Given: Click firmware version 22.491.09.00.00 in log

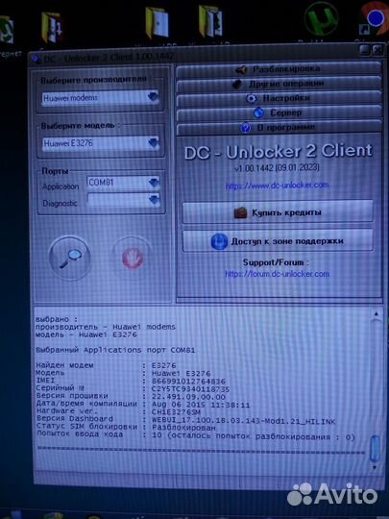Looking at the screenshot, I should pyautogui.click(x=188, y=397).
